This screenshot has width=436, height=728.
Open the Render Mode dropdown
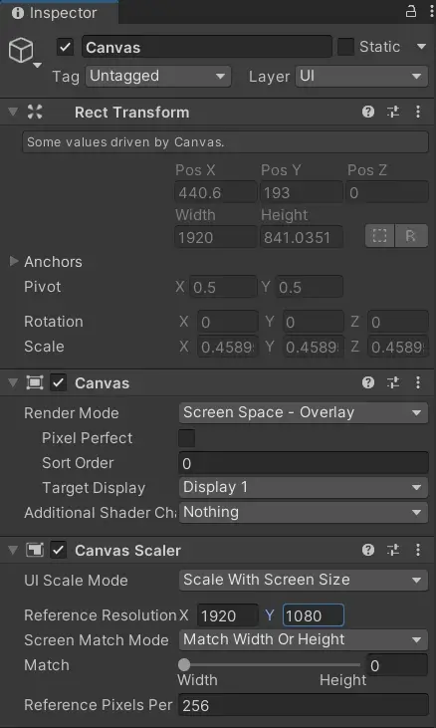(304, 412)
